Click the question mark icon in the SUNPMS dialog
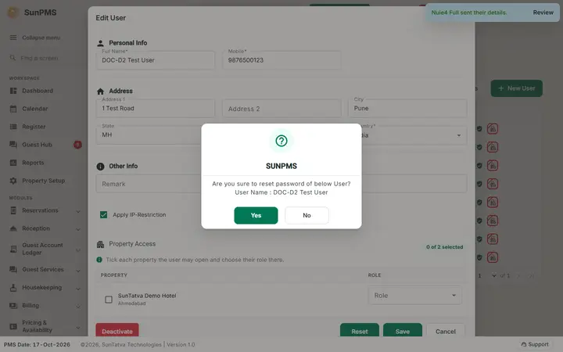This screenshot has width=563, height=352. [281, 141]
